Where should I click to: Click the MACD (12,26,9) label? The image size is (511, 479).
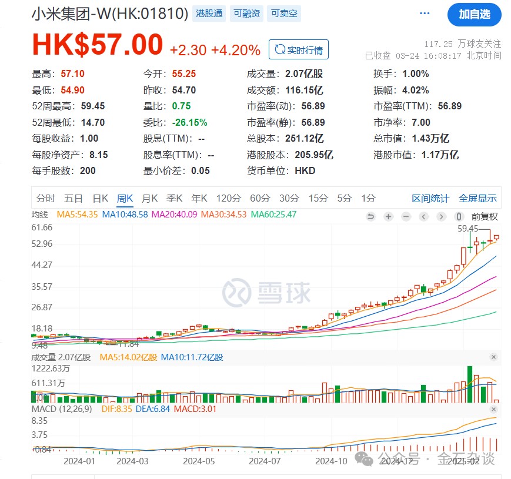(62, 409)
